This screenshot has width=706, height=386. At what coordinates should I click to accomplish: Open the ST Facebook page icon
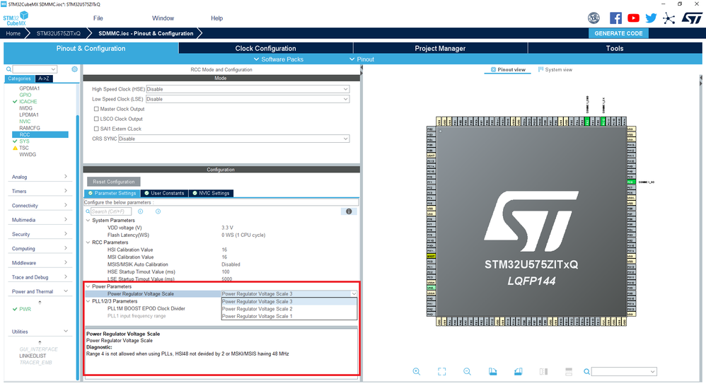point(615,18)
